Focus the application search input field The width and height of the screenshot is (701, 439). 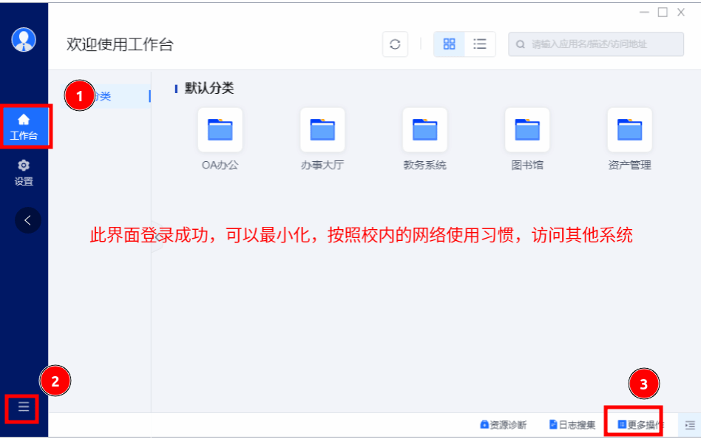click(x=599, y=44)
